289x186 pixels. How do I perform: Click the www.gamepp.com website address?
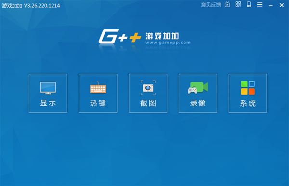point(168,43)
